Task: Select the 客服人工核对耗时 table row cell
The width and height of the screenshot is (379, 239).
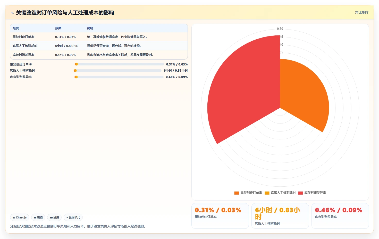Action: point(25,46)
